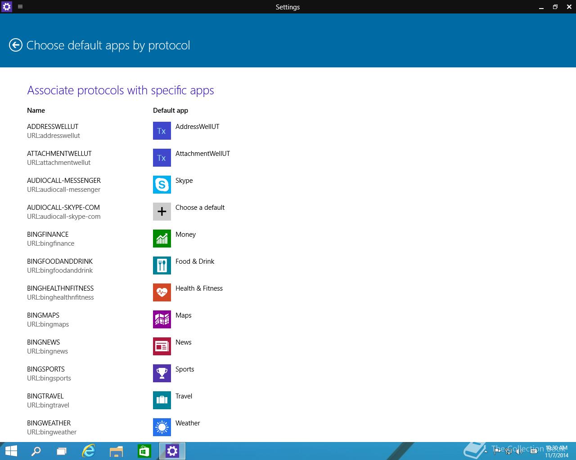
Task: Click the Settings gear icon in title bar
Action: (x=7, y=7)
